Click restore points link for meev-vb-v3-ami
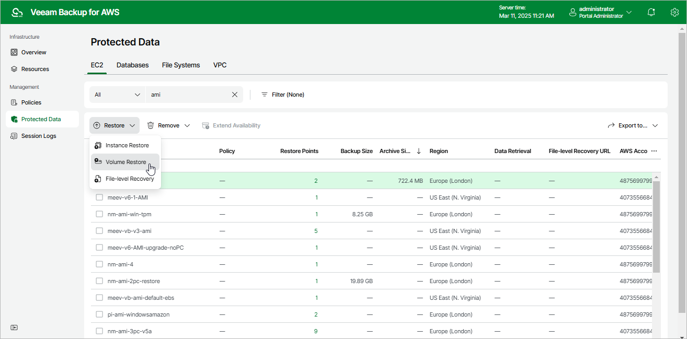Viewport: 687px width, 339px height. pyautogui.click(x=316, y=231)
